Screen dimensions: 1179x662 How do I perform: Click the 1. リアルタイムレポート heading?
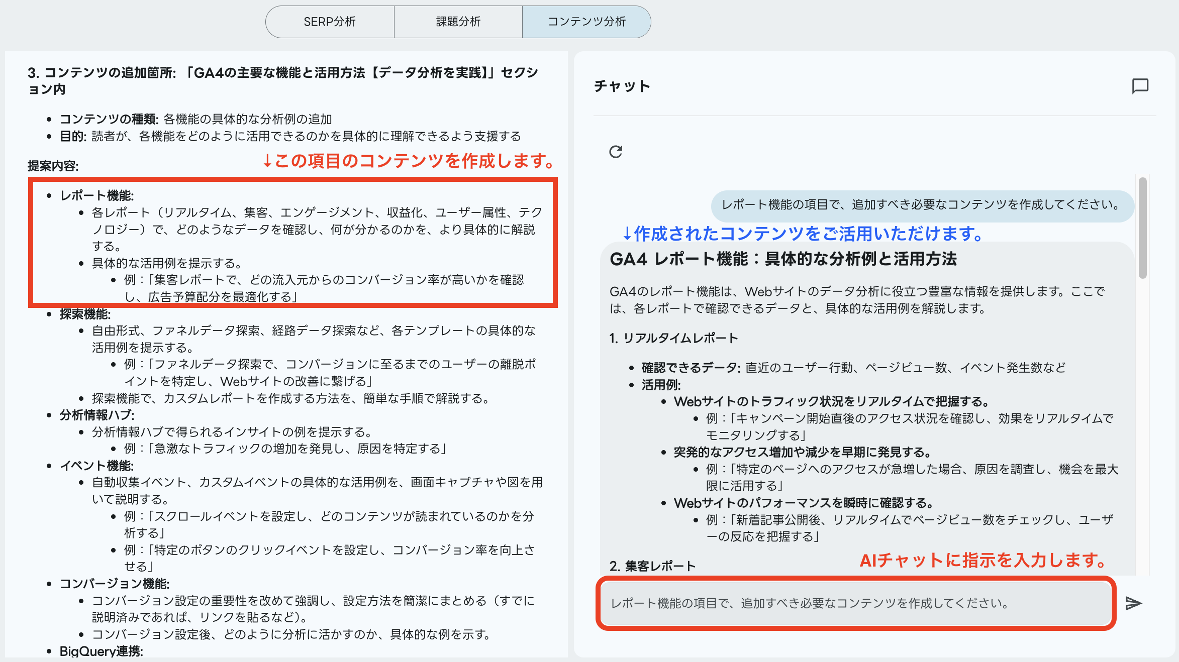pos(673,338)
